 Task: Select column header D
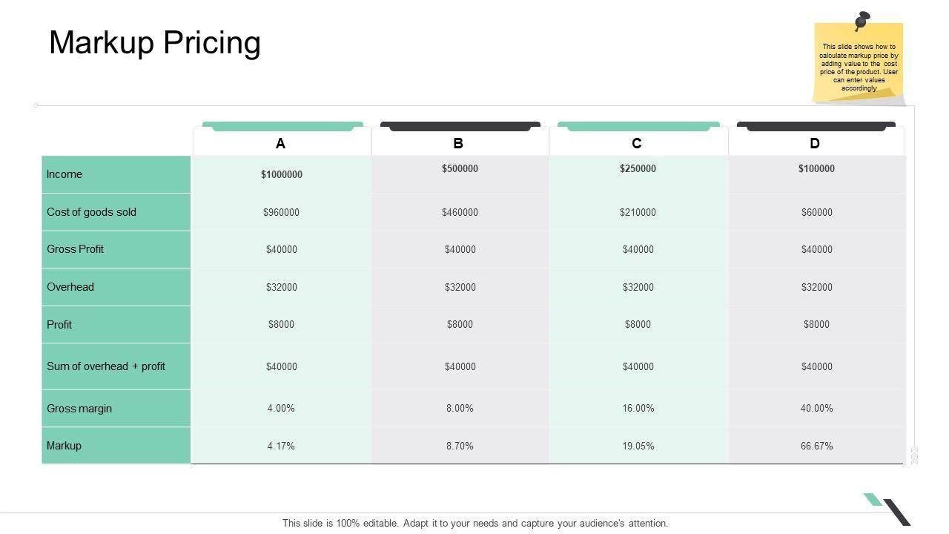click(x=815, y=144)
